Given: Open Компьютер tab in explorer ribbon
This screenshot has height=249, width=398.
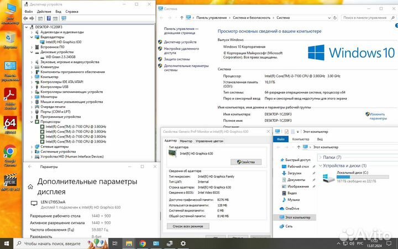Looking at the screenshot, I should [301, 139].
